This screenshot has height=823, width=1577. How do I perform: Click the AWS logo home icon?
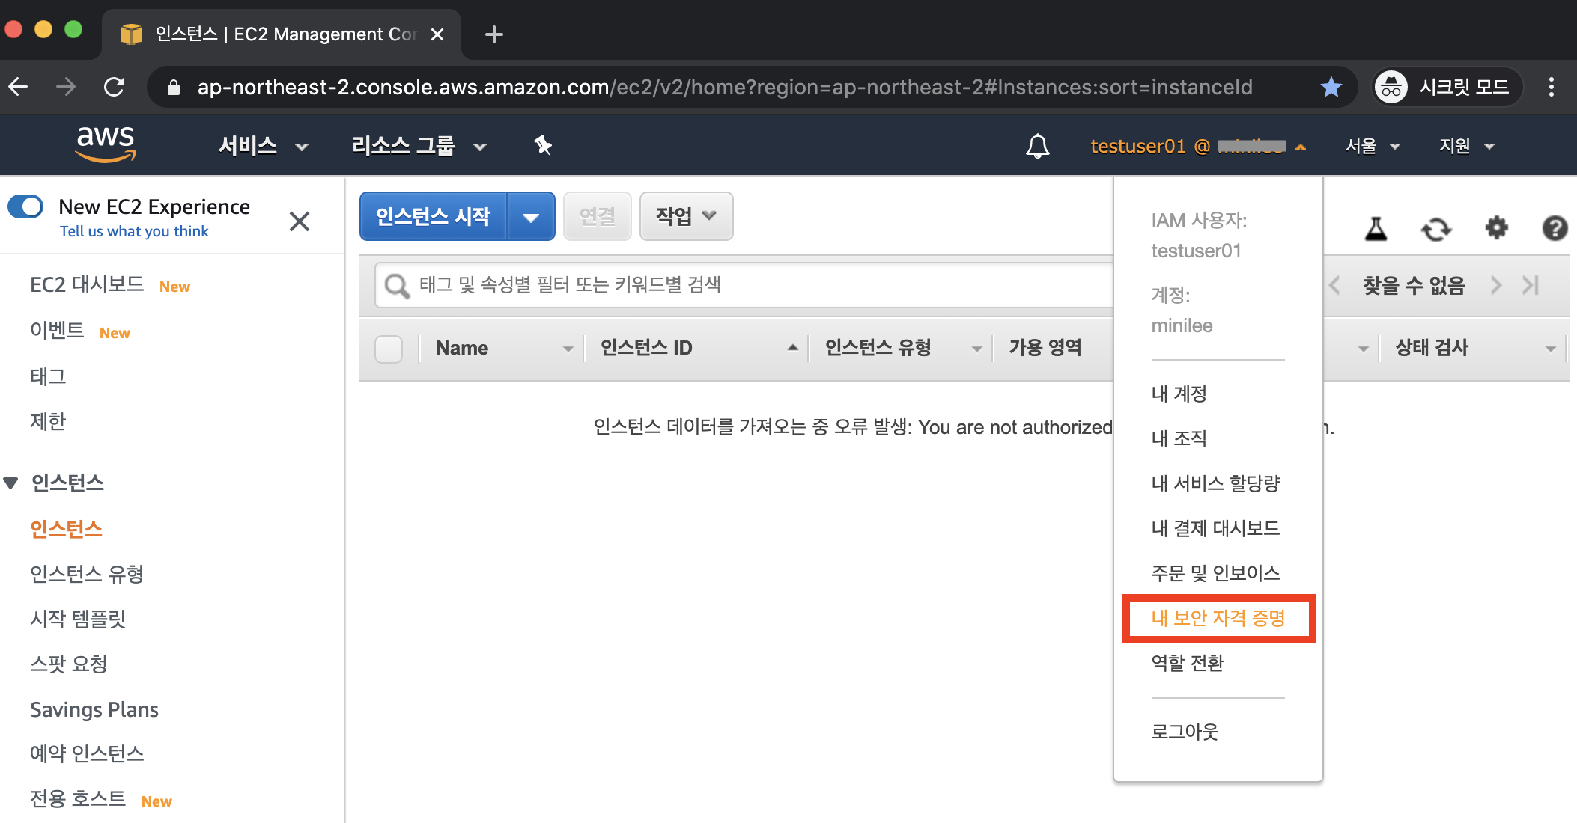pyautogui.click(x=106, y=144)
